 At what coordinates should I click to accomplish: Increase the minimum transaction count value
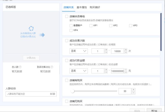tap(106, 50)
